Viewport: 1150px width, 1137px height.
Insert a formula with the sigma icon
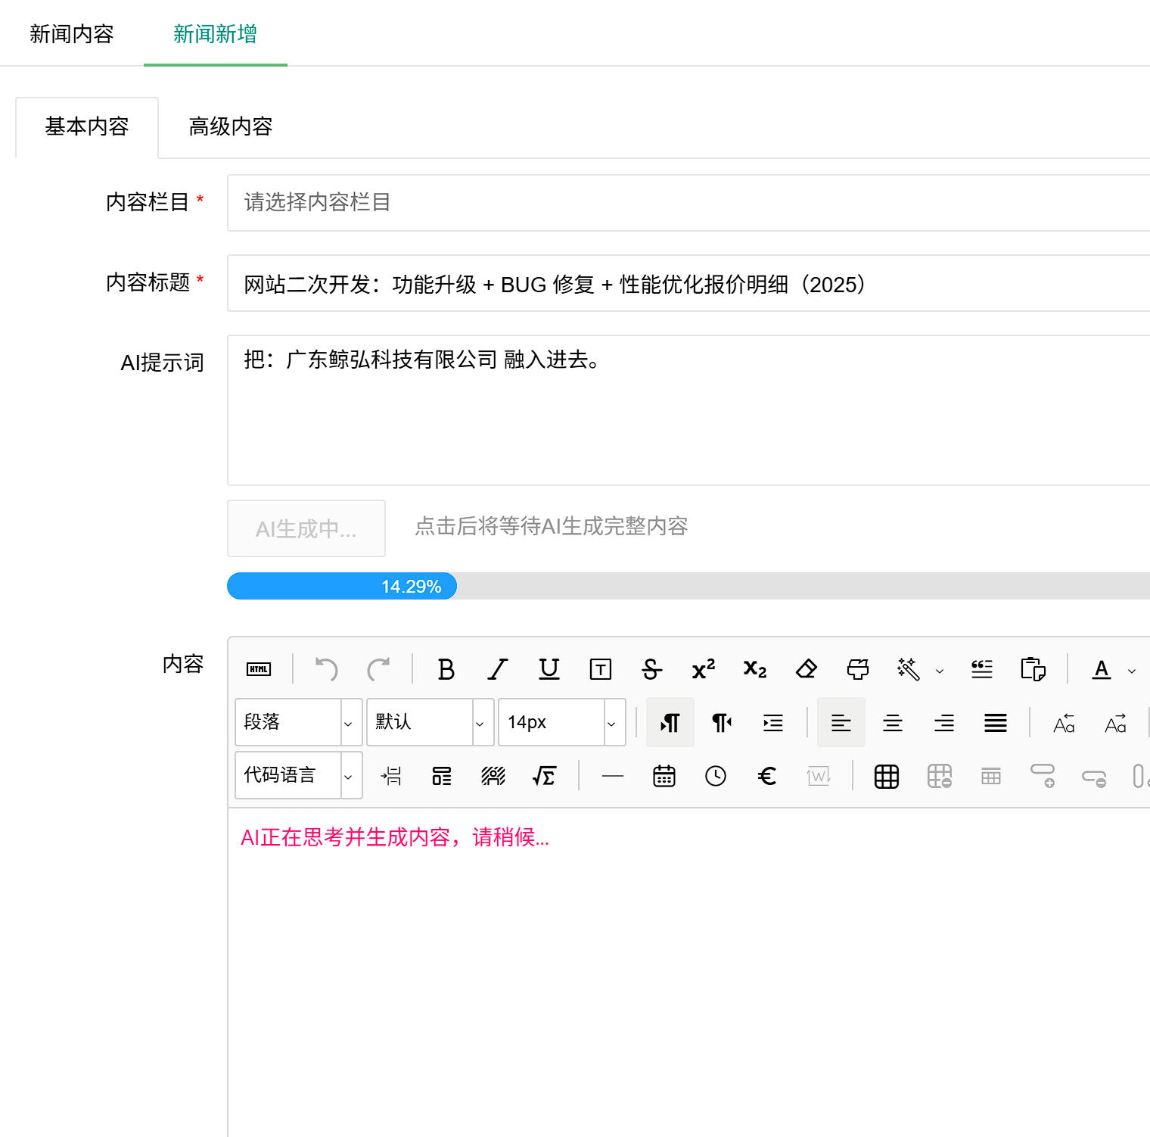tap(544, 776)
